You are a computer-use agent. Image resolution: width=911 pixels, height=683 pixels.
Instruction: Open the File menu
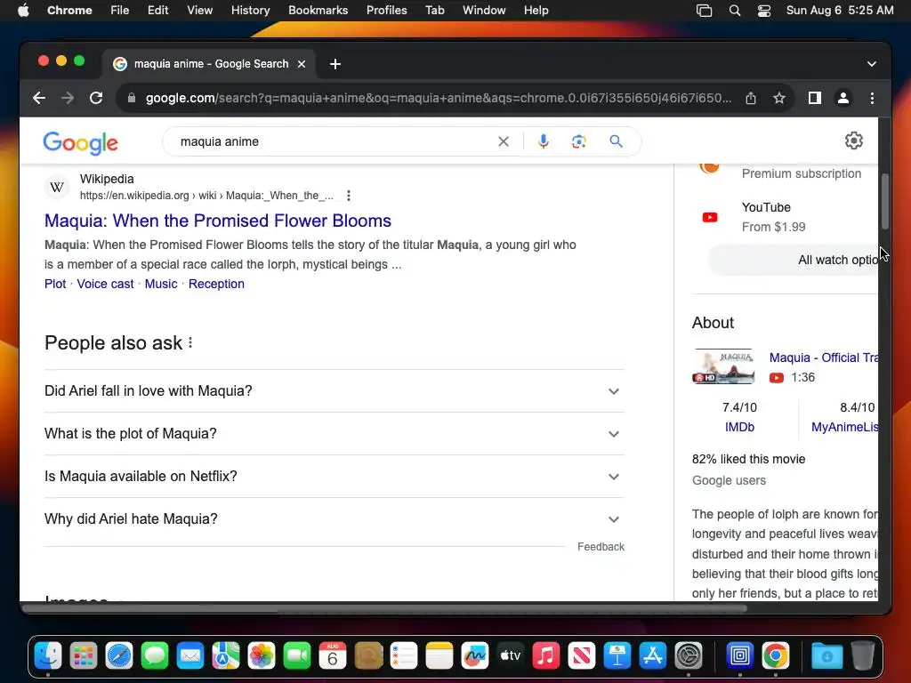pyautogui.click(x=120, y=11)
